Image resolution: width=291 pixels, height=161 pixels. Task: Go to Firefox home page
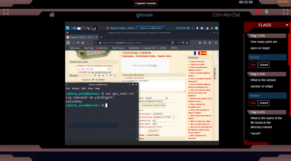(x=83, y=43)
